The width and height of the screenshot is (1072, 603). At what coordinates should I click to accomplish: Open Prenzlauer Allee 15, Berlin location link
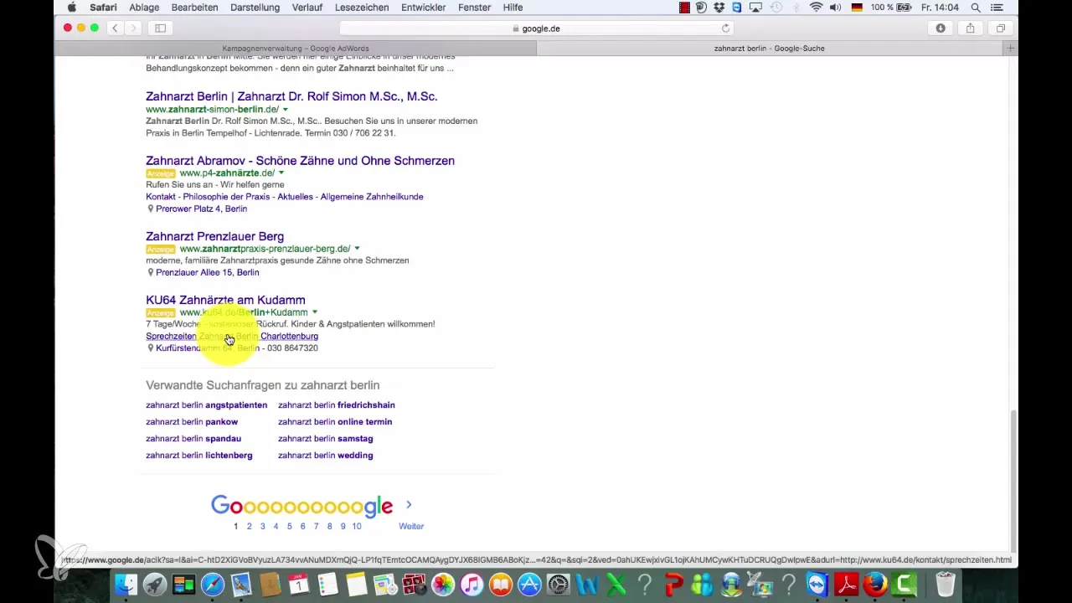207,272
